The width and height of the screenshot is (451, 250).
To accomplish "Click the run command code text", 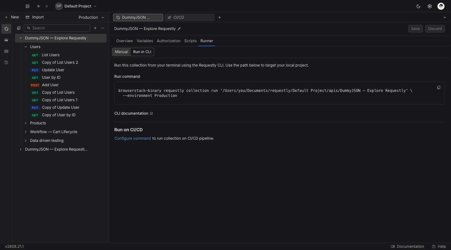I will point(265,93).
